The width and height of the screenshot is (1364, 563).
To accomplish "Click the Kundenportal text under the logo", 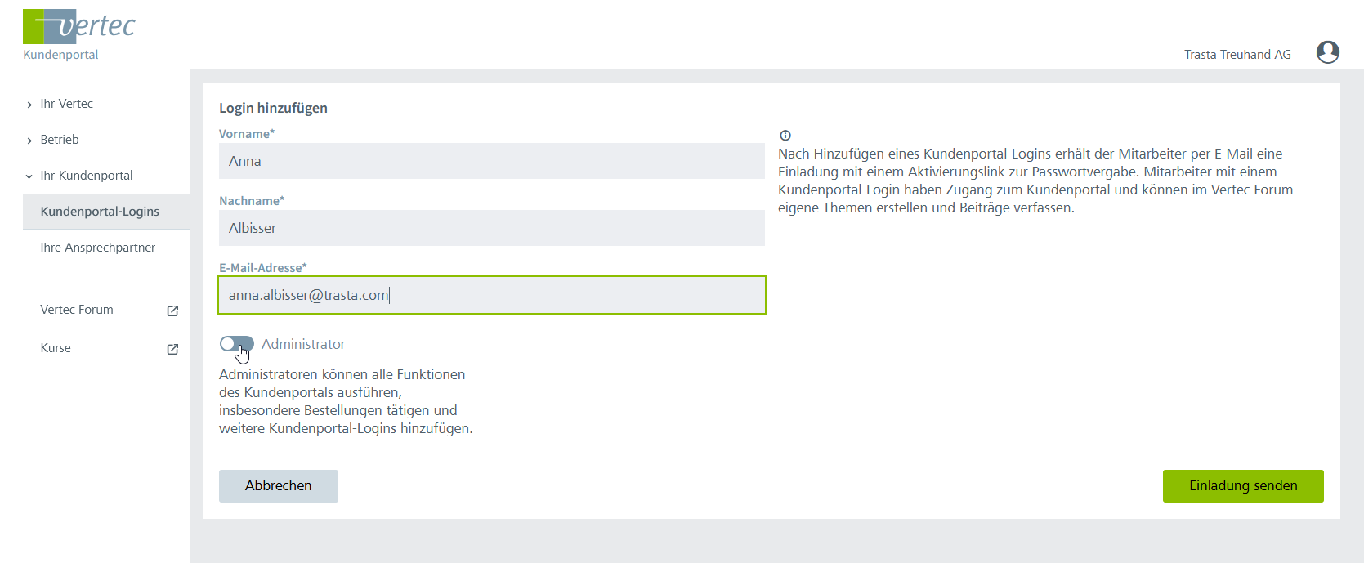I will pyautogui.click(x=60, y=55).
